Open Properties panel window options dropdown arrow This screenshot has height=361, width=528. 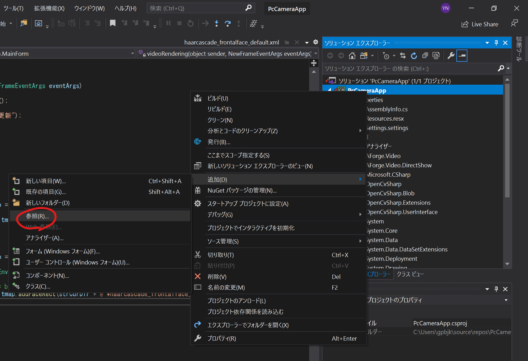[x=487, y=289]
